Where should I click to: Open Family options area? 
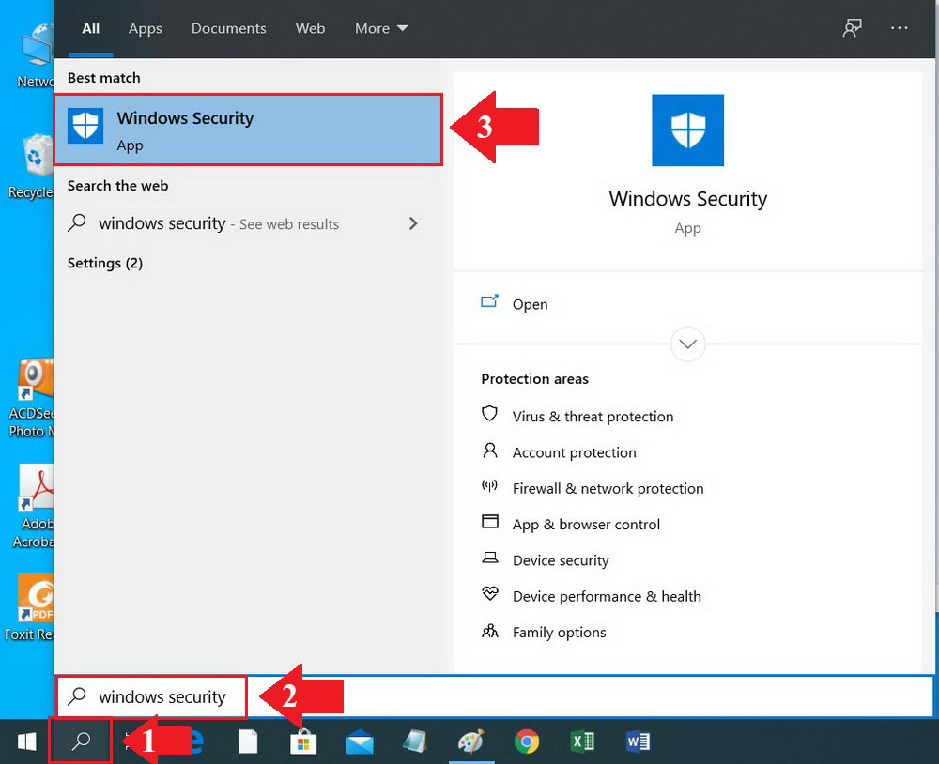coord(560,633)
